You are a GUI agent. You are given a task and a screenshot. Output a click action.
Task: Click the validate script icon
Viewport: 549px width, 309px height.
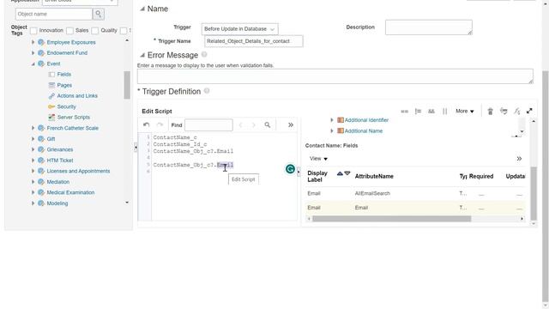coord(504,111)
